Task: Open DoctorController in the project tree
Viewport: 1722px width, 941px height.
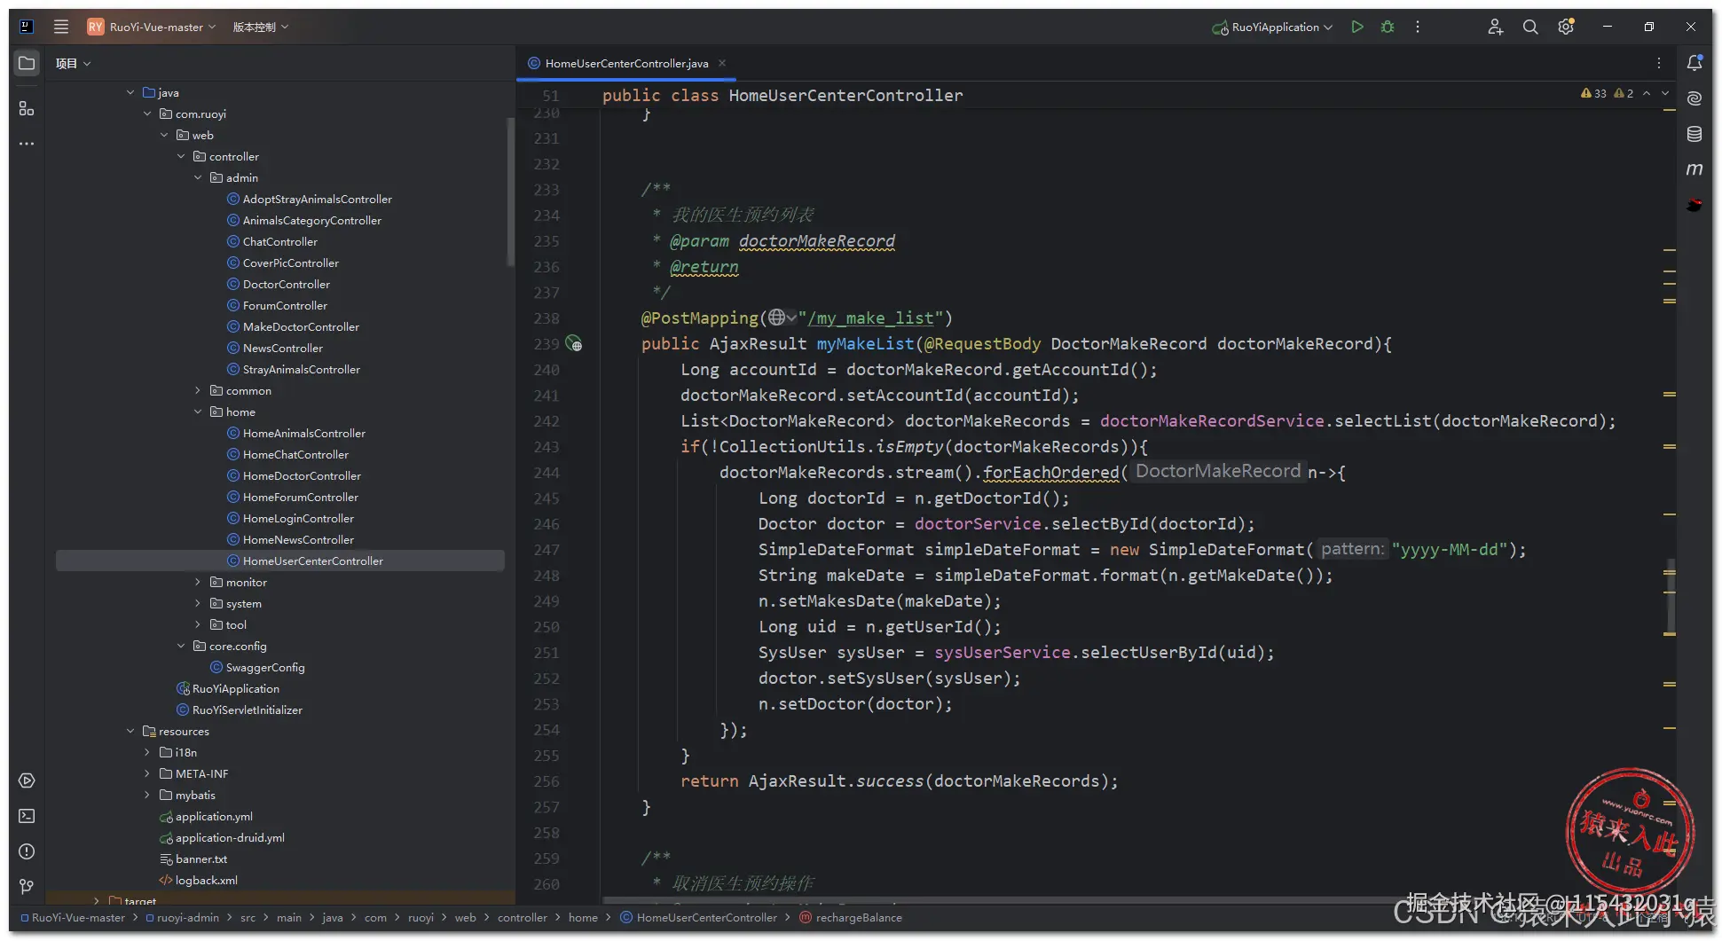Action: (286, 285)
